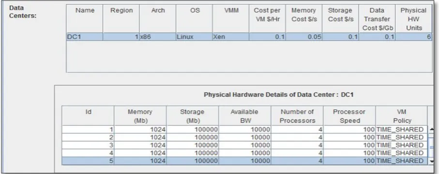Screen dimensions: 439x174
Task: Click processor count 4 in Id 3 row
Action: pyautogui.click(x=297, y=145)
